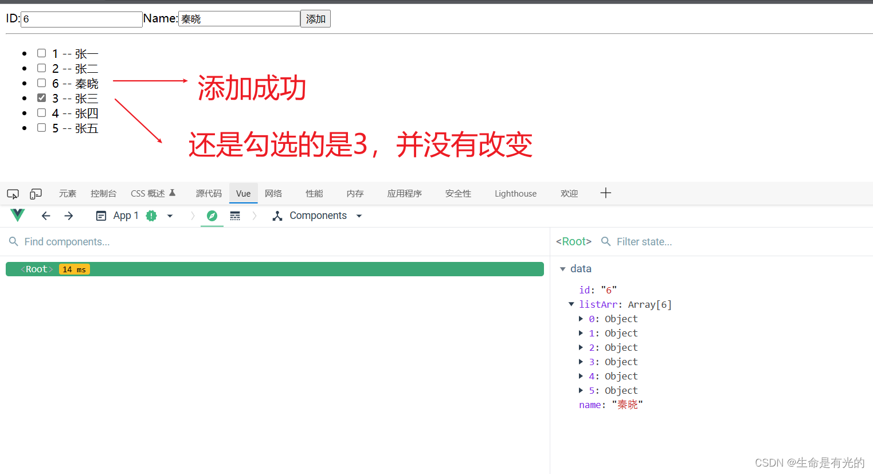
Task: Expand listArr item 5: Object
Action: [x=581, y=390]
